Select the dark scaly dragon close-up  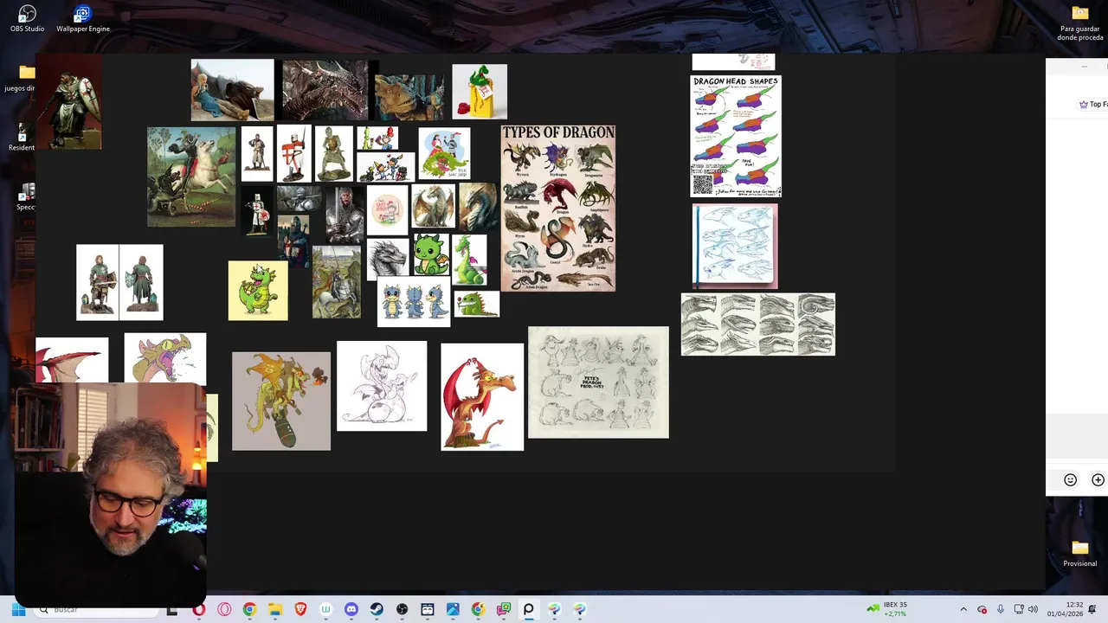pyautogui.click(x=325, y=90)
